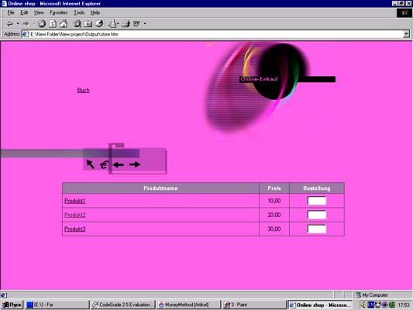The height and width of the screenshot is (310, 413).
Task: Open the Favorites menu
Action: [58, 12]
